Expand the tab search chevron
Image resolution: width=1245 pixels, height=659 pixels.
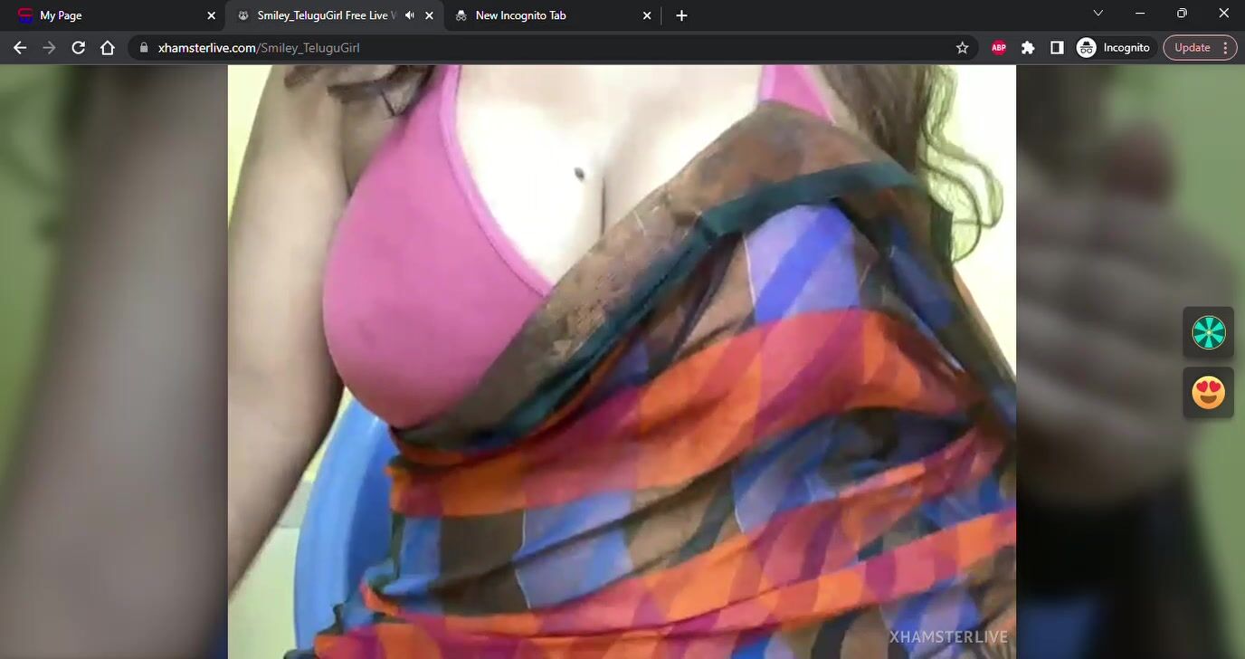pos(1098,14)
